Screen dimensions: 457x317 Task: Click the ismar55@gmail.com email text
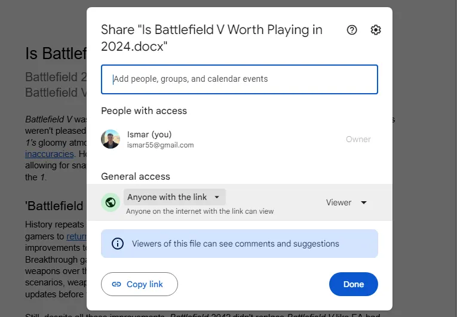click(160, 145)
